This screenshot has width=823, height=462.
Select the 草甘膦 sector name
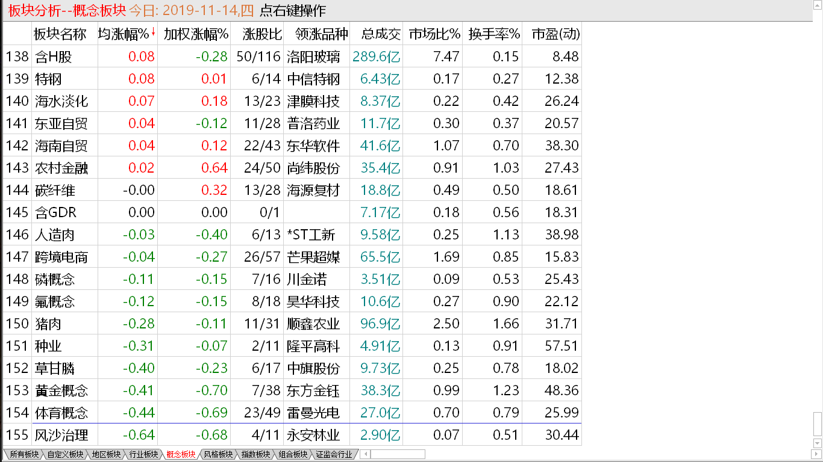coord(55,368)
